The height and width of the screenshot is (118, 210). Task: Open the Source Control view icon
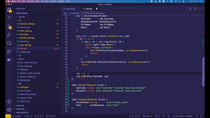pos(9,27)
